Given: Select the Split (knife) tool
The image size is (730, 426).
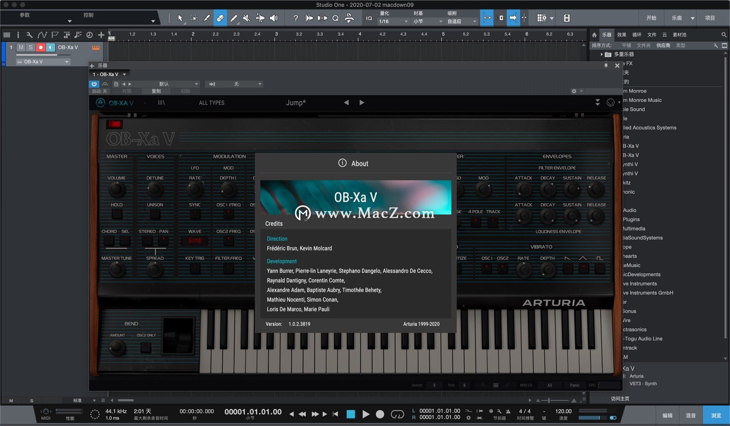Looking at the screenshot, I should coord(207,18).
